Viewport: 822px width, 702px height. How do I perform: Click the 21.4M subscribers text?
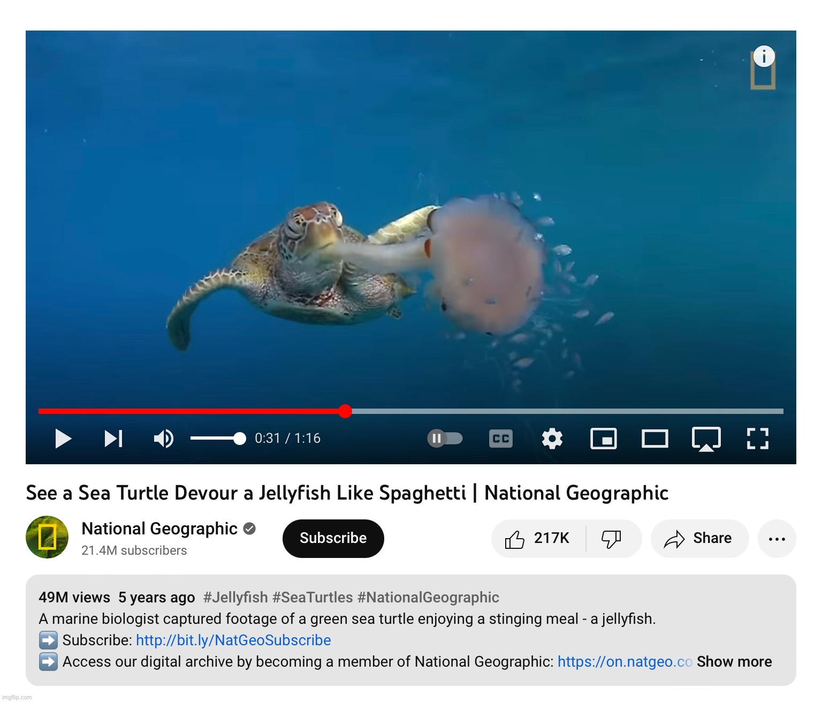coord(134,550)
